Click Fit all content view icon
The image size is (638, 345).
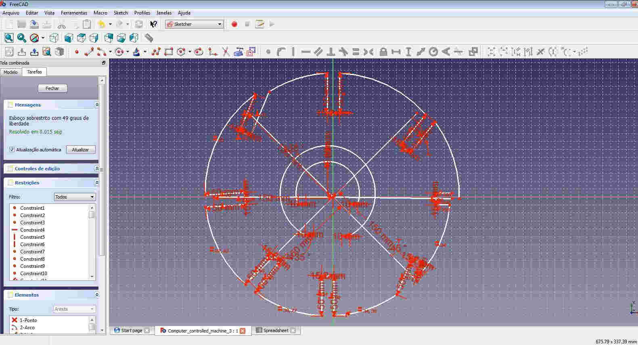pos(9,38)
